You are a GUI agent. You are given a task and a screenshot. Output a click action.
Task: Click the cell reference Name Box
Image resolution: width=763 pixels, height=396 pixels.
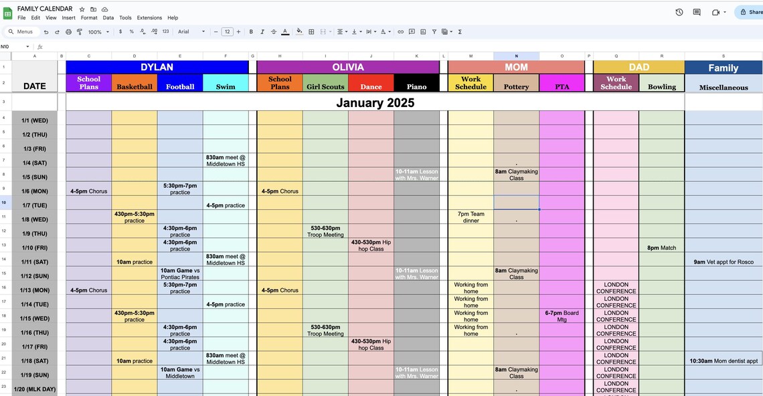pyautogui.click(x=11, y=46)
